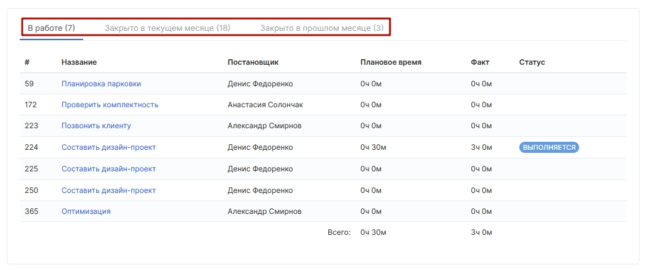
Task: Select the "Закрыто в прошлом месяце (3)" tab
Action: tap(322, 28)
